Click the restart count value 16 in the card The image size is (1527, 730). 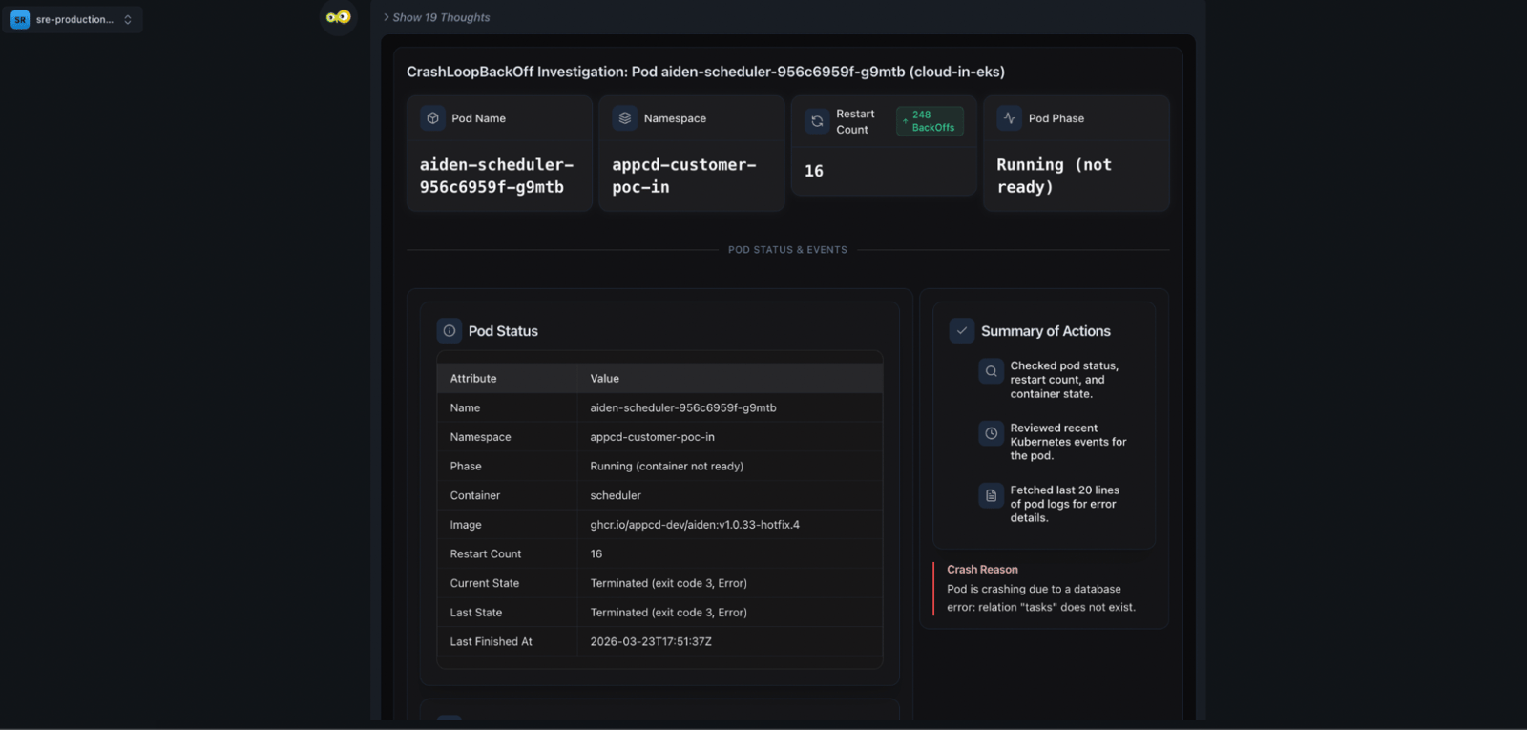(814, 171)
